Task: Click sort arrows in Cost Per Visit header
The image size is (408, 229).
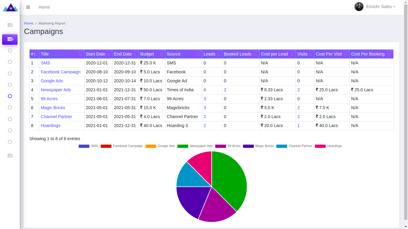Action: tap(346, 54)
